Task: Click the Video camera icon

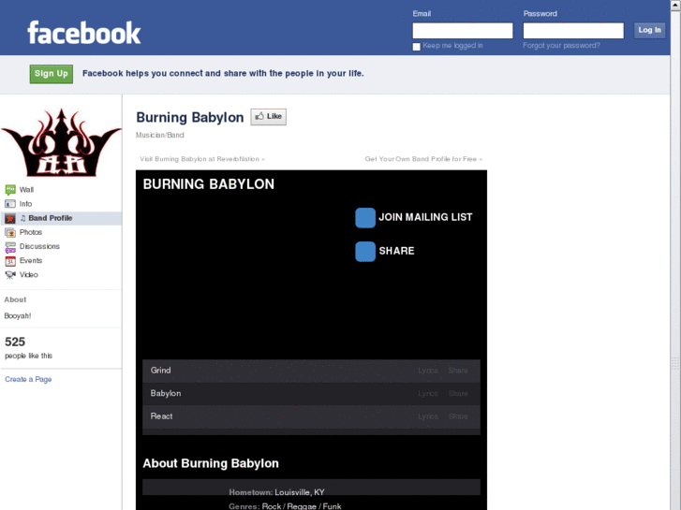Action: click(x=10, y=275)
